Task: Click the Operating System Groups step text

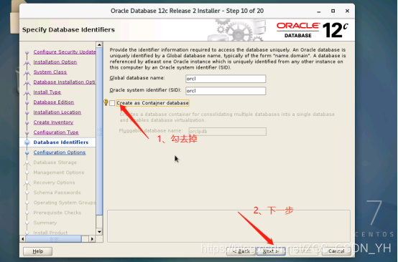Action: (x=65, y=203)
